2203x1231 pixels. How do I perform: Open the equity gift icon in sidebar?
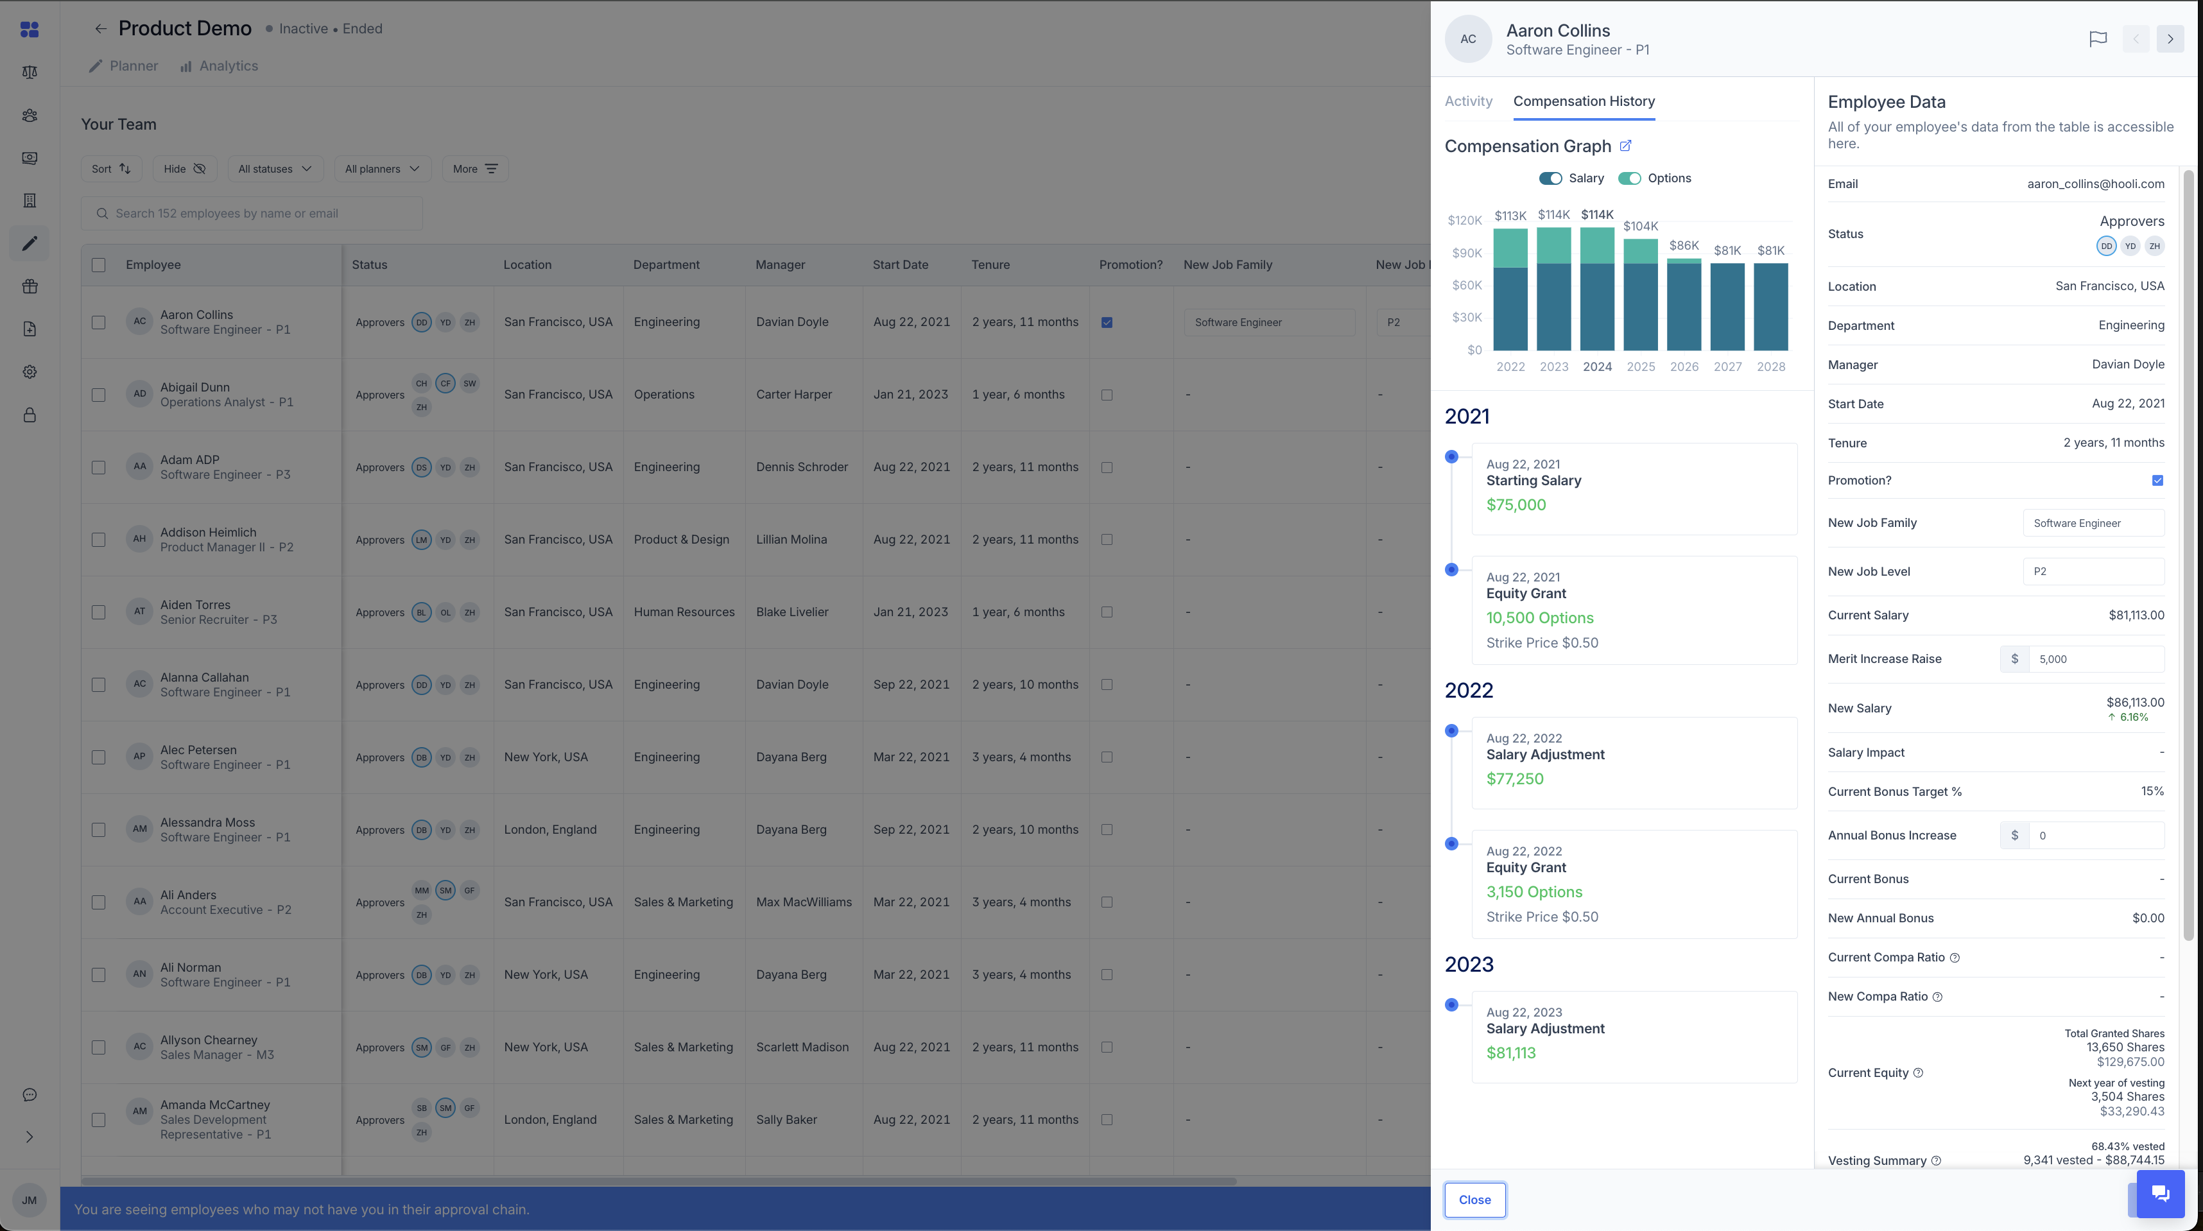coord(29,286)
